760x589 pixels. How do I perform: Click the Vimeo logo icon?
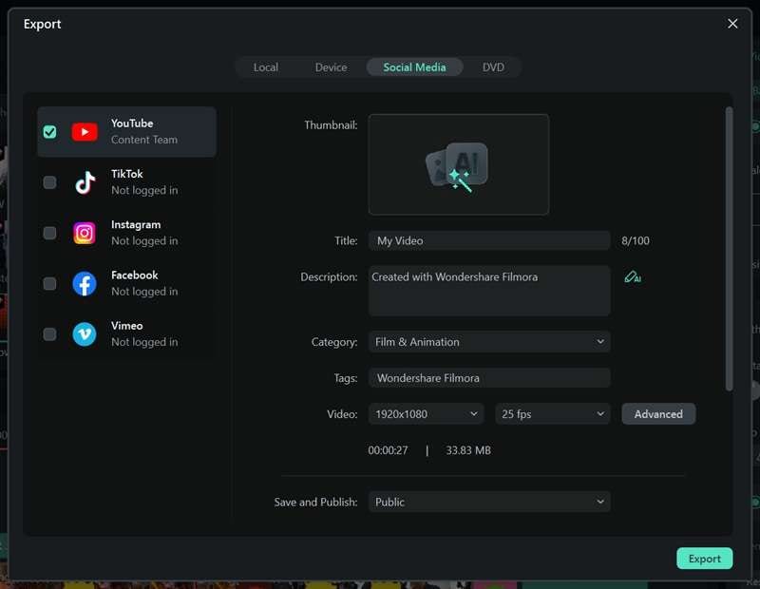tap(85, 334)
